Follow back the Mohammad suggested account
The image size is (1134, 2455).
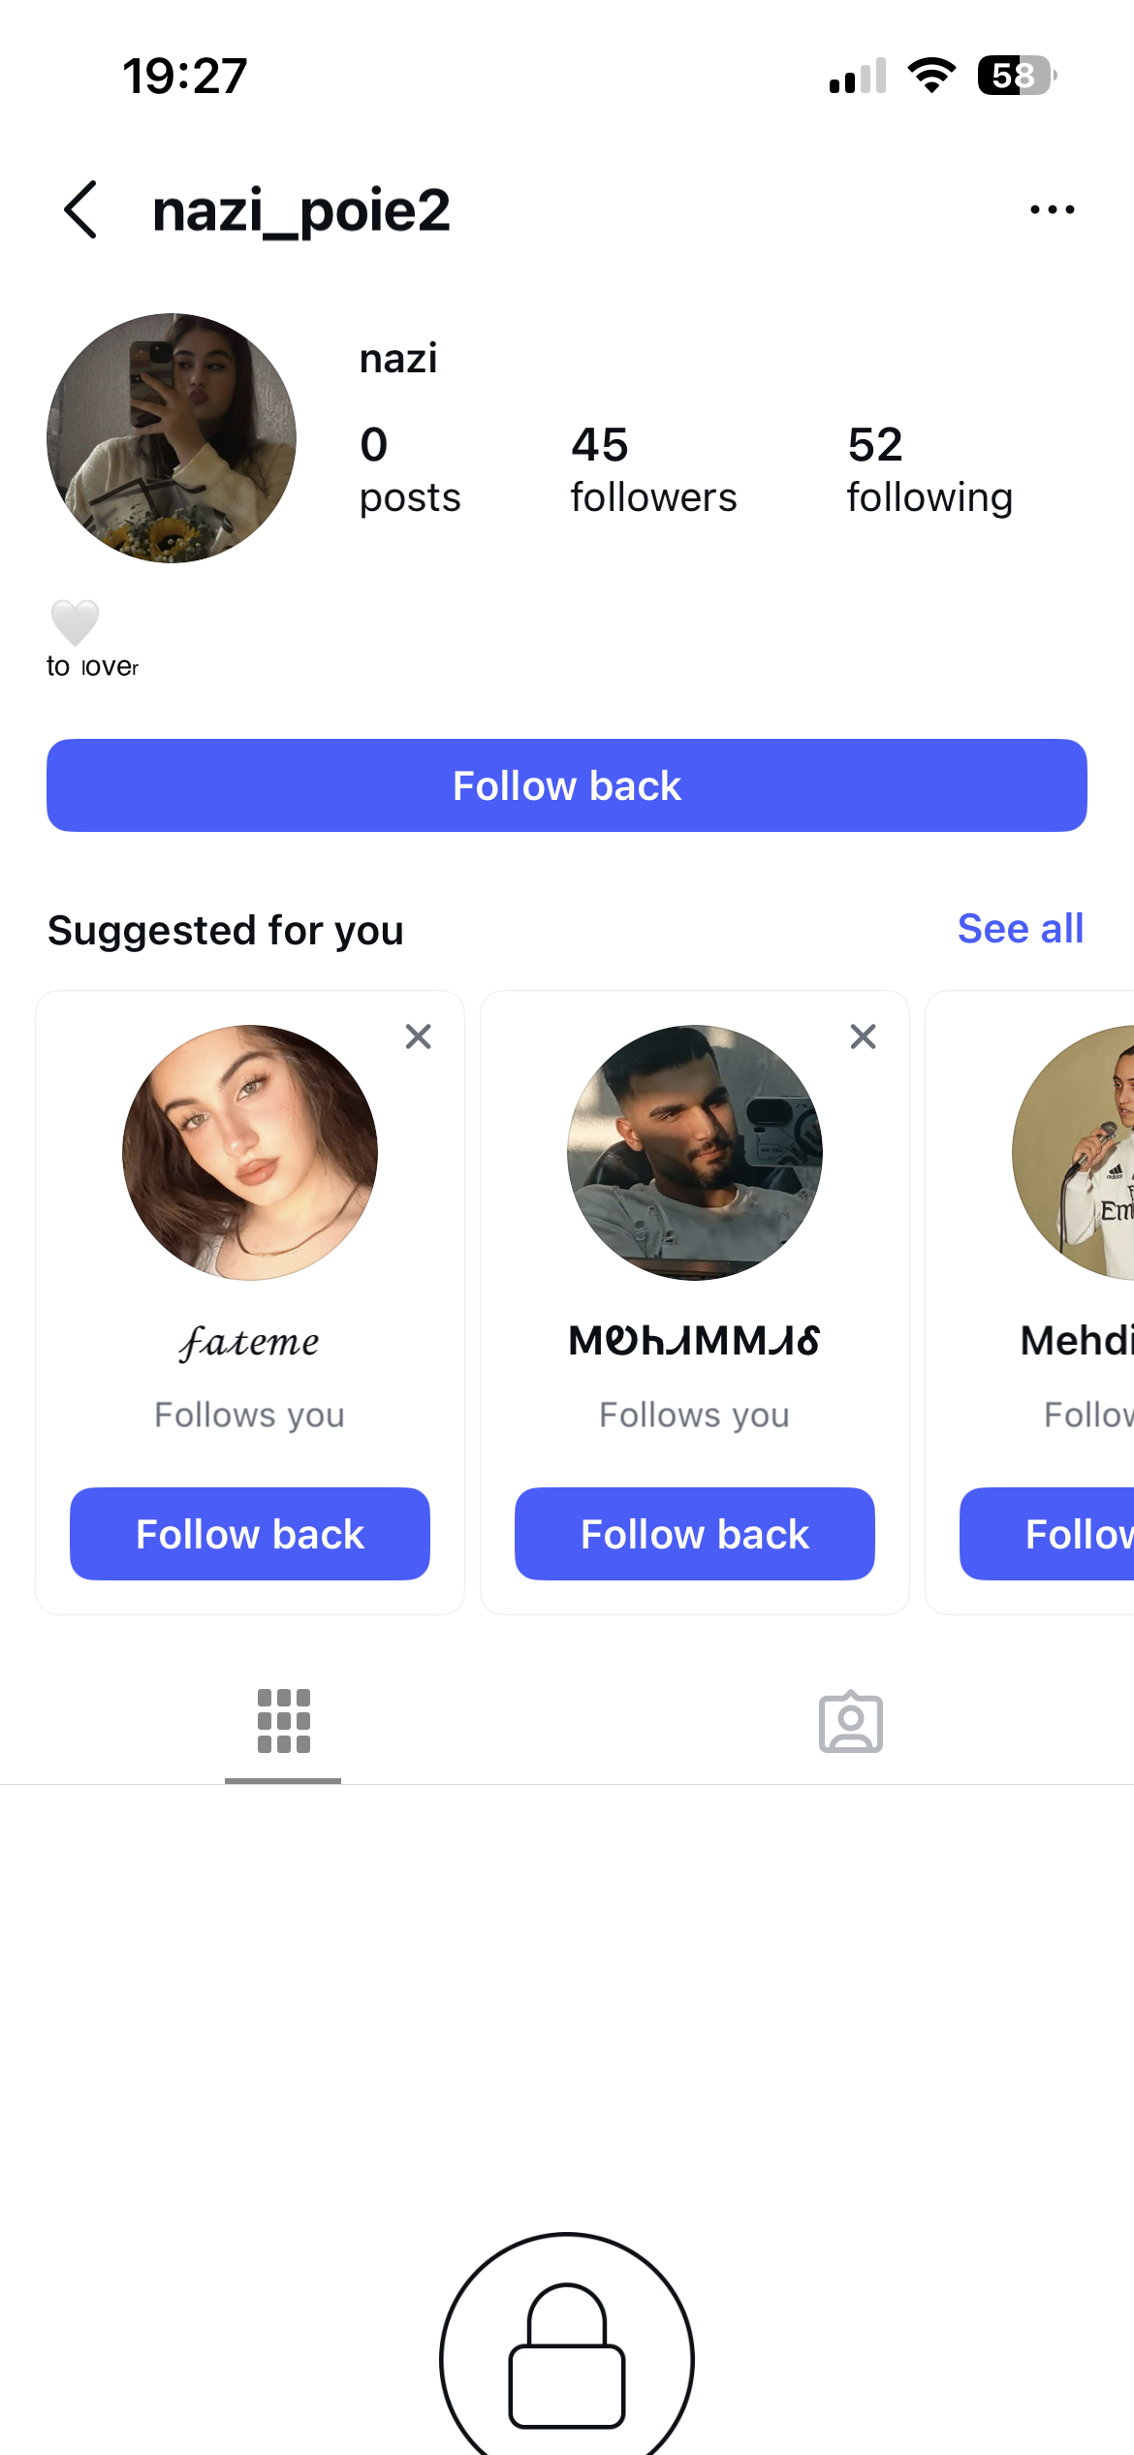click(694, 1534)
